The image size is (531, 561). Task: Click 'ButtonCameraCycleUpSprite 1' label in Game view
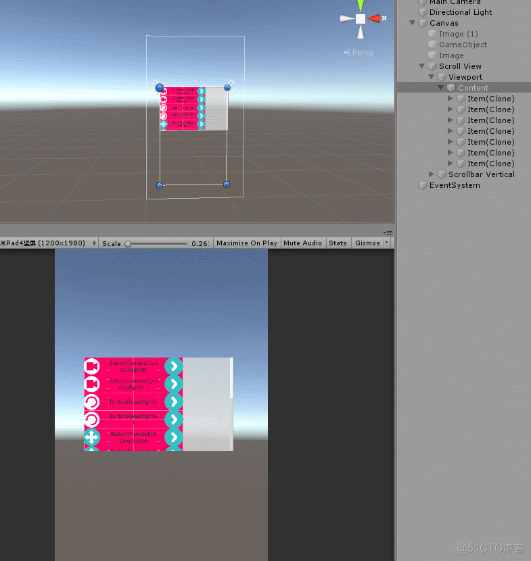point(133,384)
